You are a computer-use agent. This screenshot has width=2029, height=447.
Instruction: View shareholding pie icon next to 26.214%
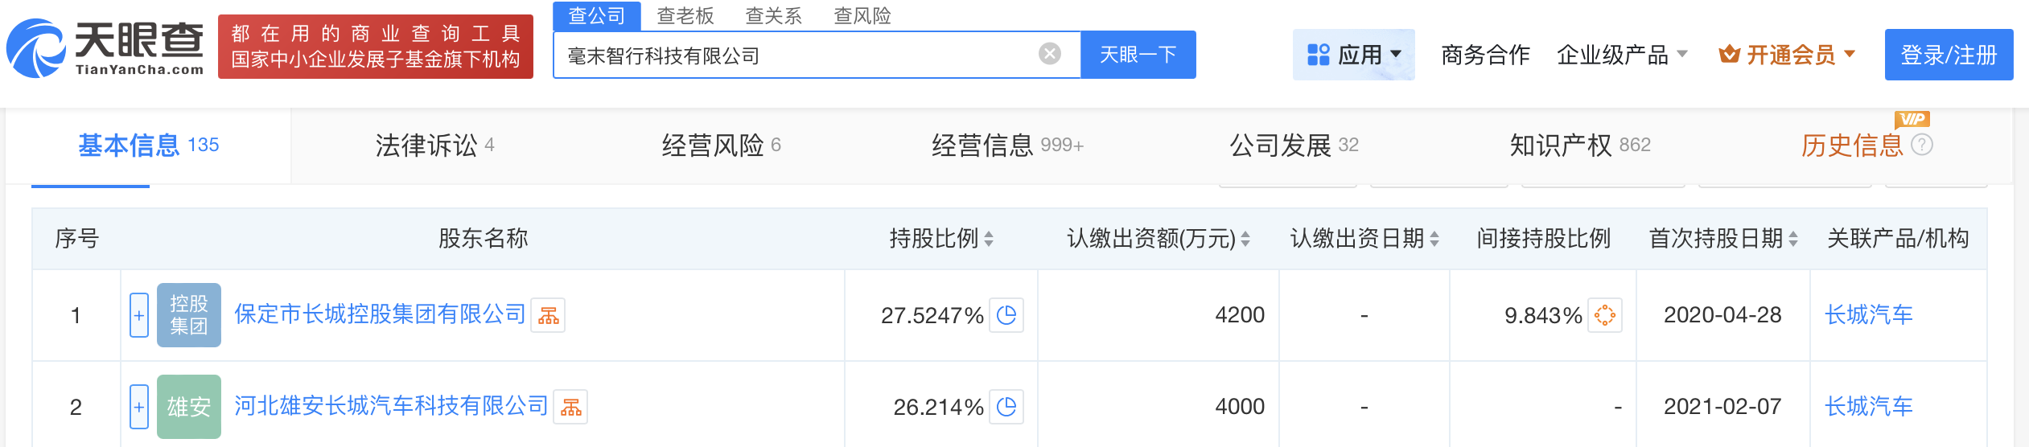tap(1006, 407)
